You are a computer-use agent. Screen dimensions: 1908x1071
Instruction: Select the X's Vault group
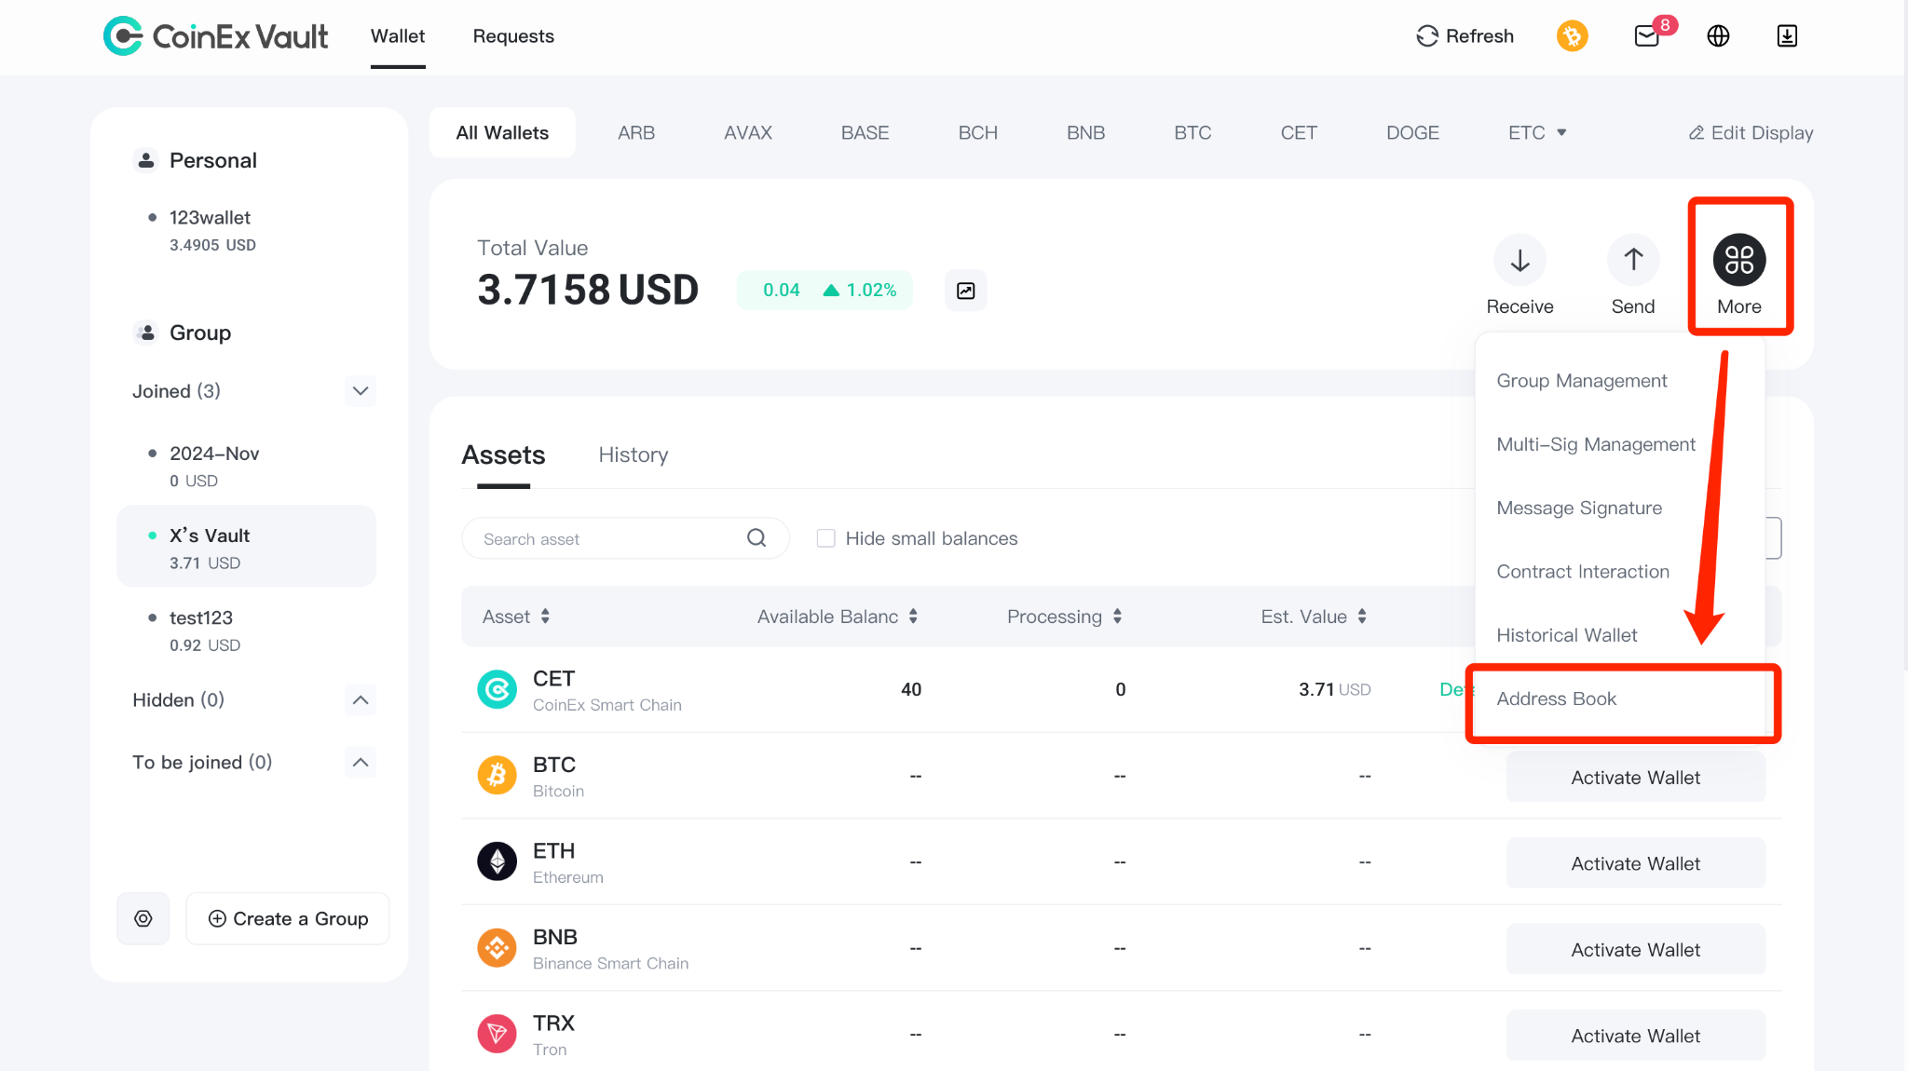click(246, 548)
